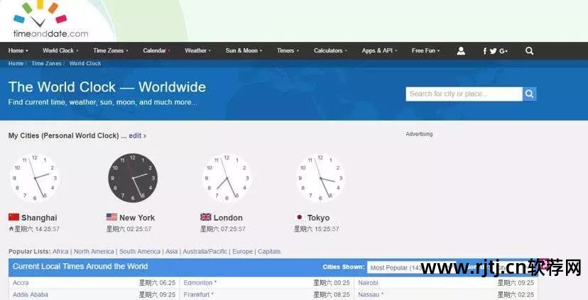Open the Home menu

pos(18,50)
